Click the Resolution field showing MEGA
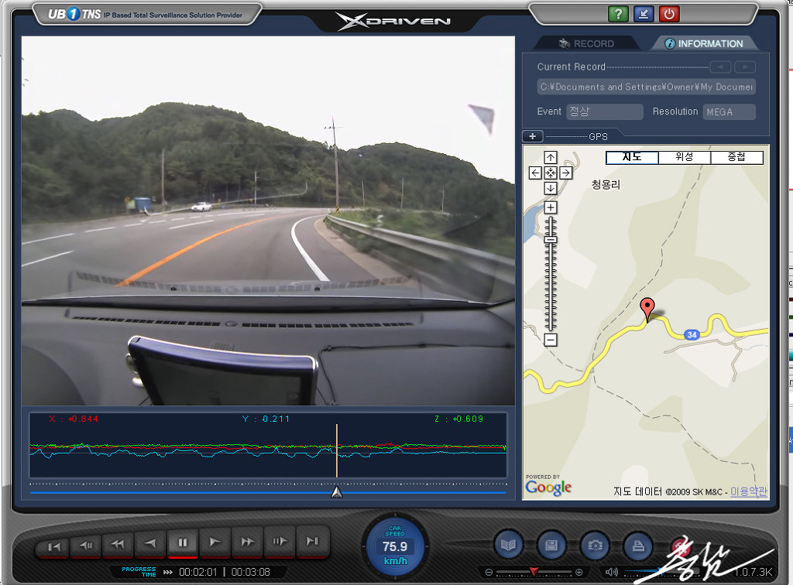Screen dimensions: 793x585 (x=729, y=111)
